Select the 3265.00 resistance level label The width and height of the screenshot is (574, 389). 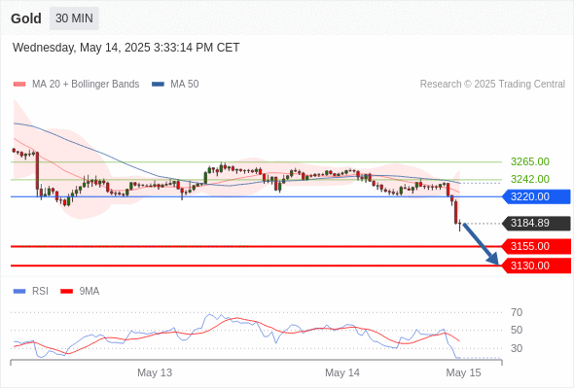pos(529,161)
